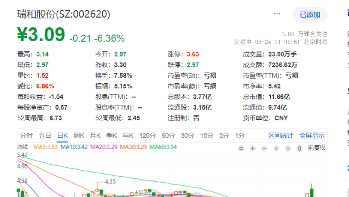Click the 最低 value 2.97

pos(43,65)
